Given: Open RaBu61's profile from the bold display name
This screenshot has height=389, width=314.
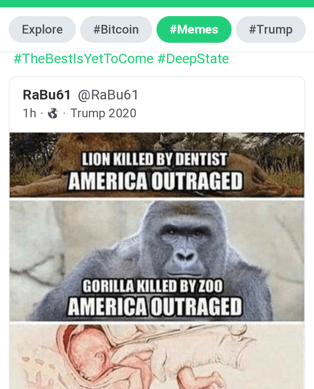Looking at the screenshot, I should 47,95.
